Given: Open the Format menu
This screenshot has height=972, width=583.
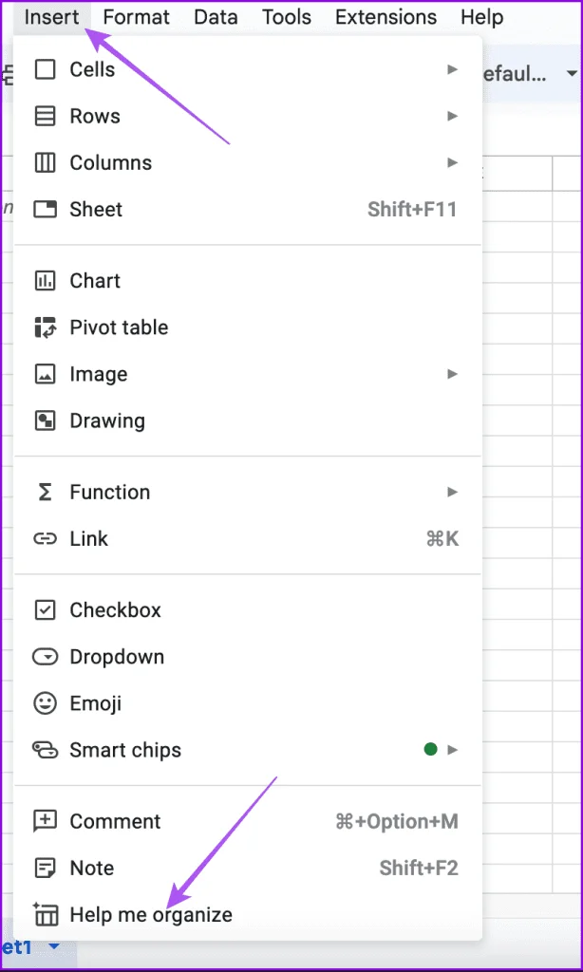Looking at the screenshot, I should tap(137, 17).
